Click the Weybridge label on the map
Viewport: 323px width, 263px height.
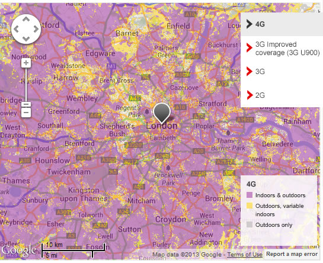(x=16, y=222)
